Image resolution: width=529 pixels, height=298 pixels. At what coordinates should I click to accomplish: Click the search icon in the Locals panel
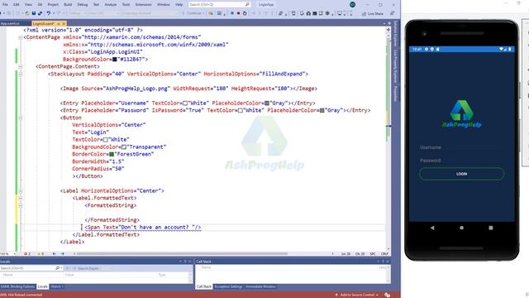[x=57, y=268]
